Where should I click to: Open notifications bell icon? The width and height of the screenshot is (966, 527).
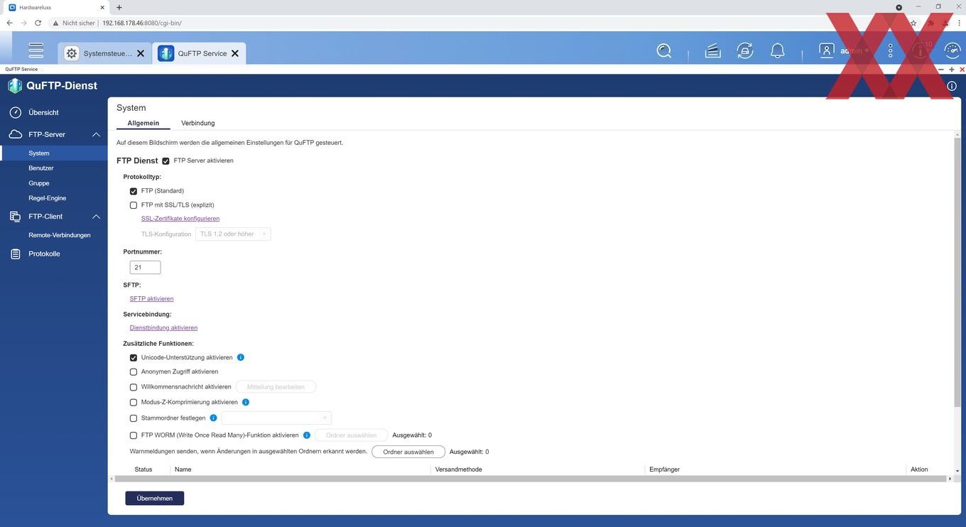pos(778,50)
